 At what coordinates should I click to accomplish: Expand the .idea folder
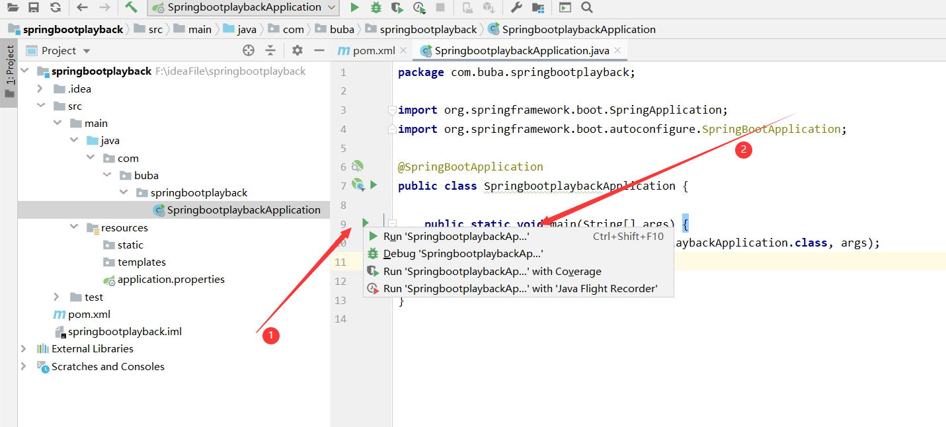pos(41,89)
